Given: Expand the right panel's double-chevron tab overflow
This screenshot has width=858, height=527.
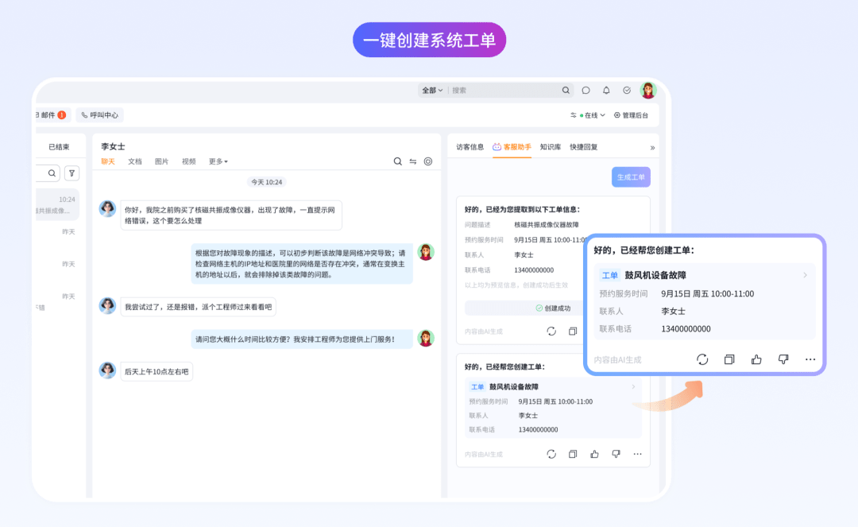Looking at the screenshot, I should pyautogui.click(x=652, y=148).
